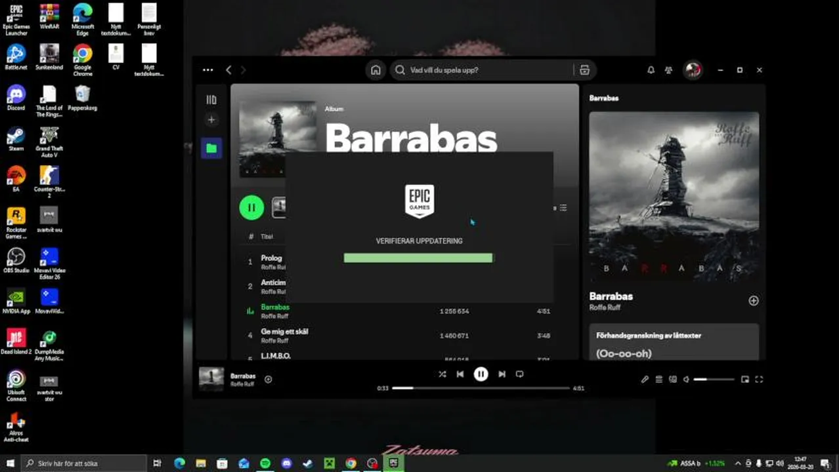Open Spotify notifications bell
Screen dimensions: 839x472
651,70
